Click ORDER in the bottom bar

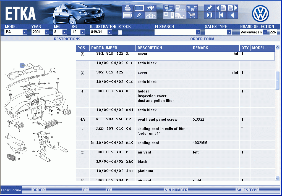(38, 190)
